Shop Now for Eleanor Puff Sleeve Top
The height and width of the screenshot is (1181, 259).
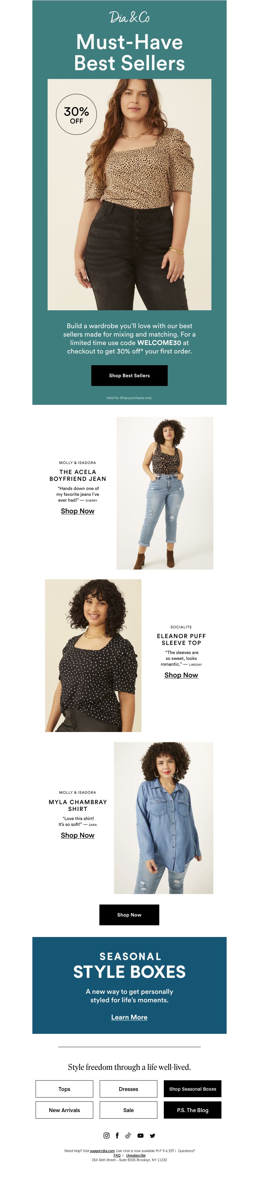[x=181, y=675]
